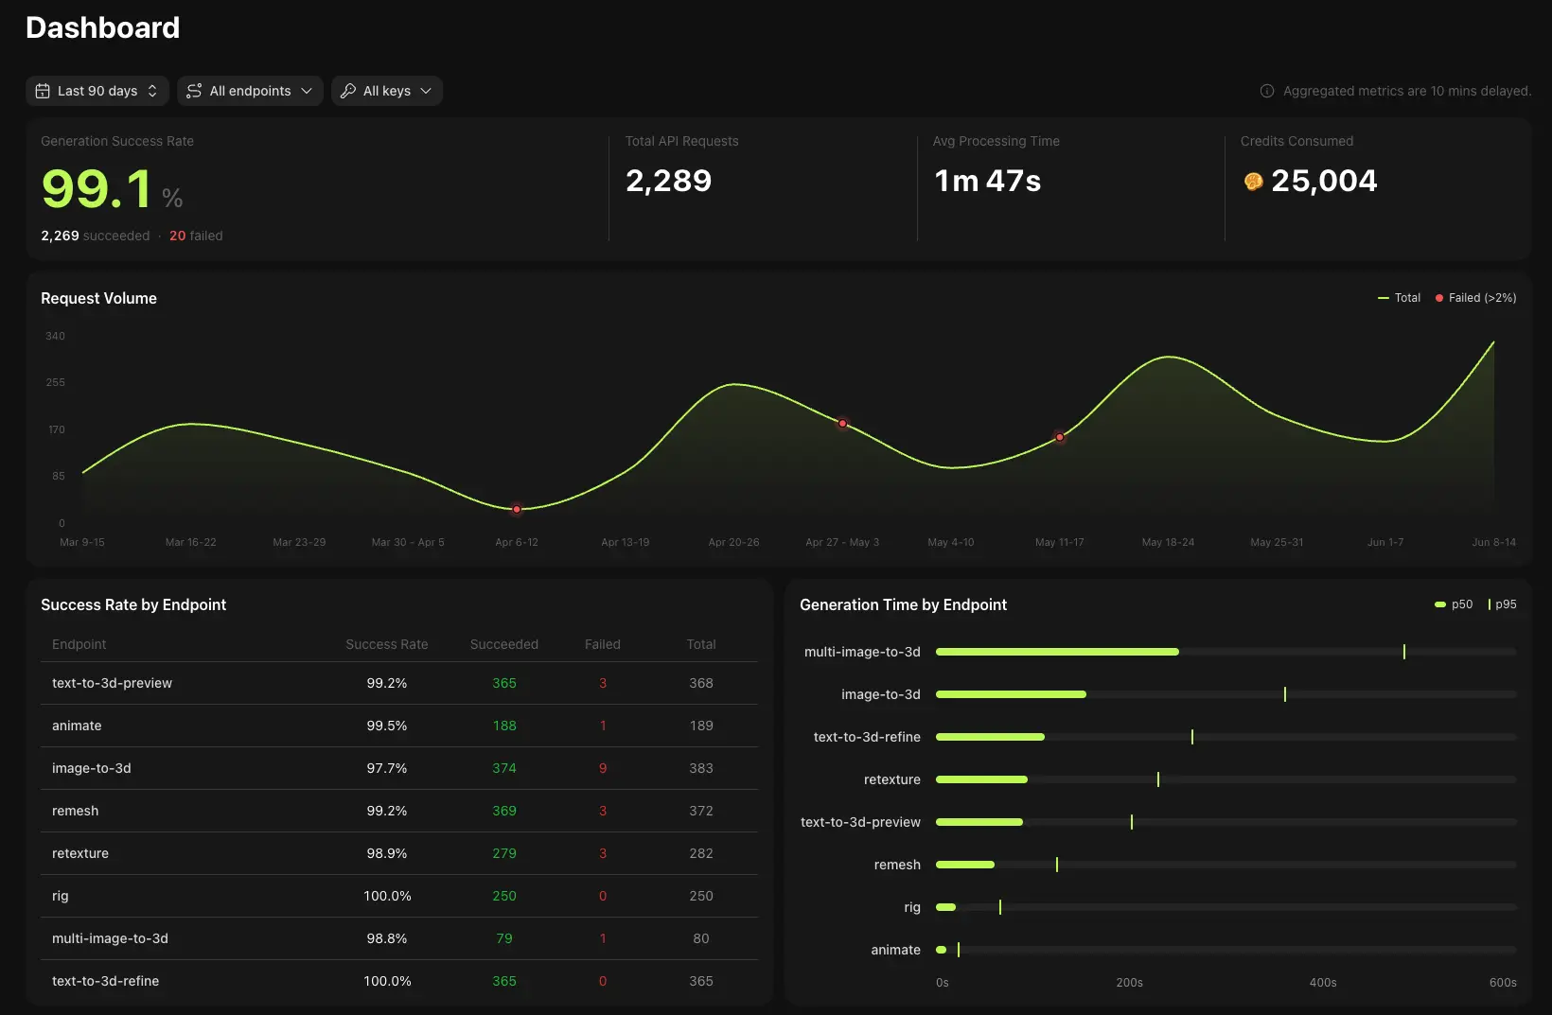Viewport: 1552px width, 1015px height.
Task: Click the 20 failed count
Action: (x=177, y=236)
